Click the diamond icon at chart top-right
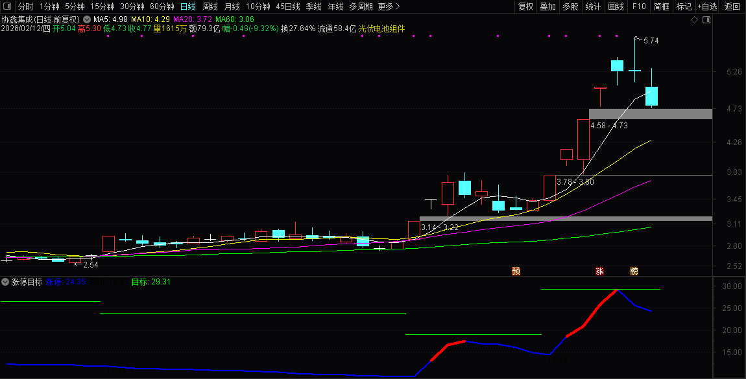The width and height of the screenshot is (746, 379). tap(694, 20)
